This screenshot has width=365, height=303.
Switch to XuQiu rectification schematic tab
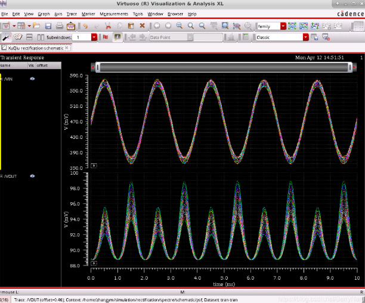click(35, 47)
